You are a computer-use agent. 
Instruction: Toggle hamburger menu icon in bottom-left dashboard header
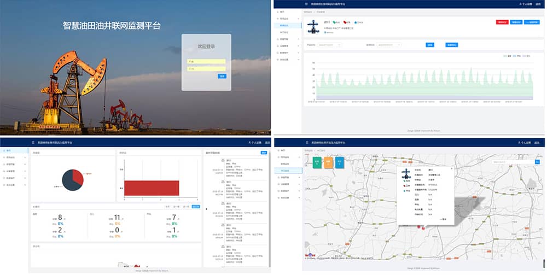click(33, 142)
